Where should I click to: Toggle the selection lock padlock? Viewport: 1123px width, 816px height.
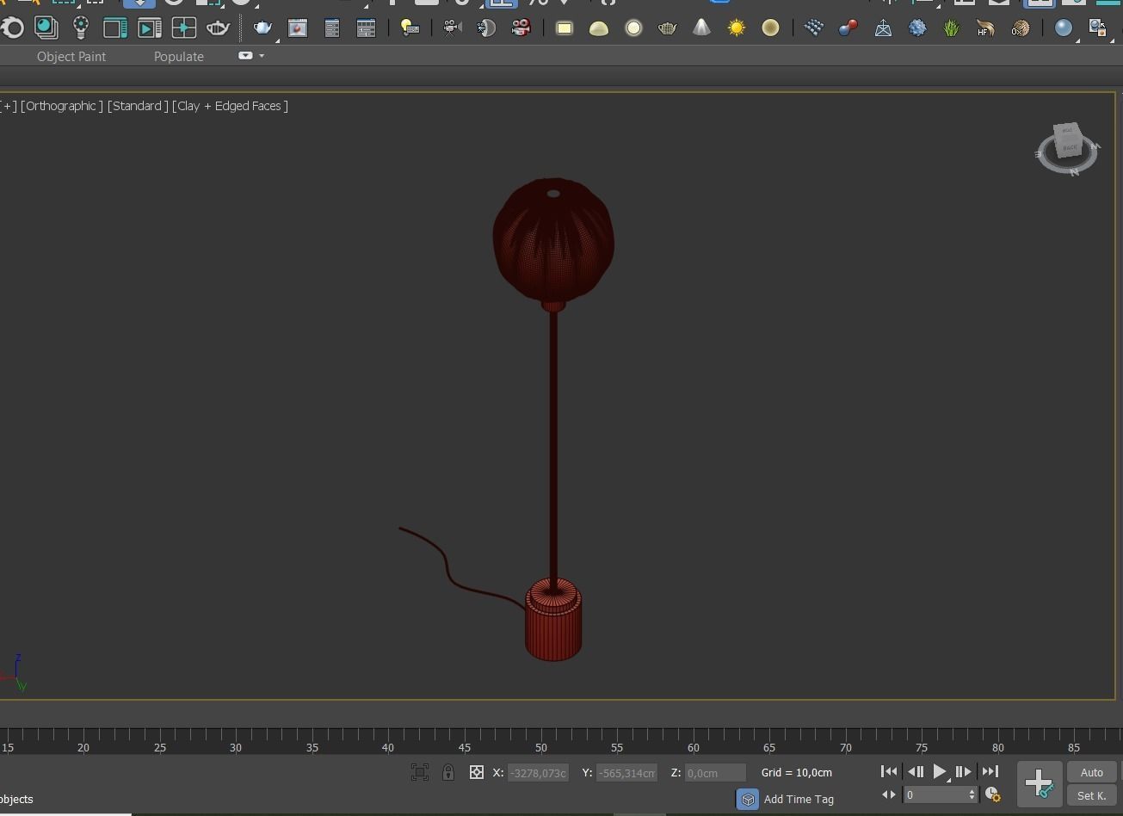point(448,772)
